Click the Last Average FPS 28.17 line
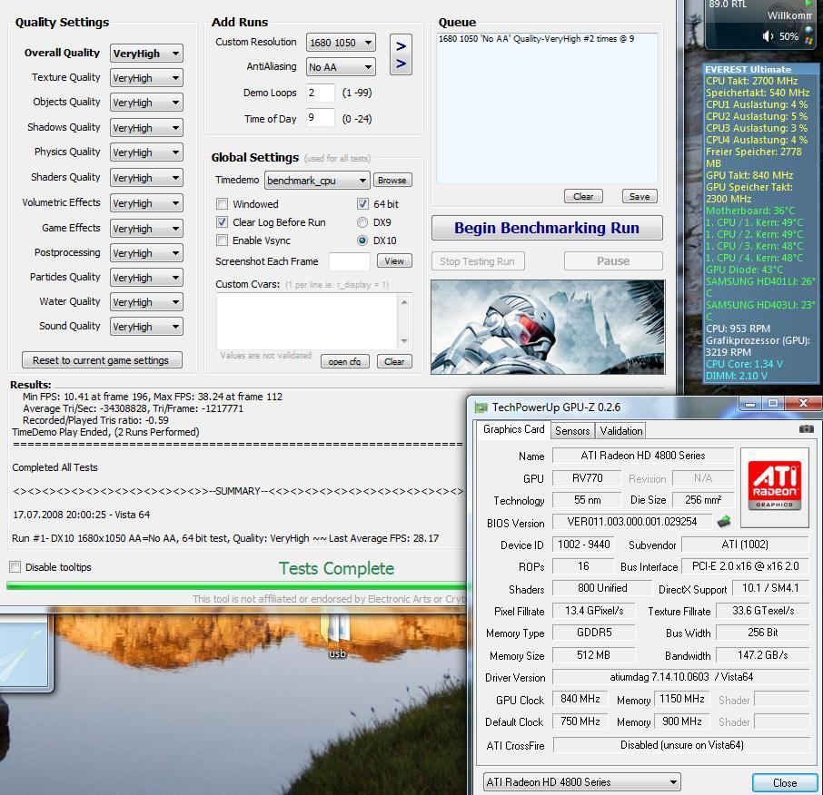The width and height of the screenshot is (823, 795). pyautogui.click(x=225, y=538)
